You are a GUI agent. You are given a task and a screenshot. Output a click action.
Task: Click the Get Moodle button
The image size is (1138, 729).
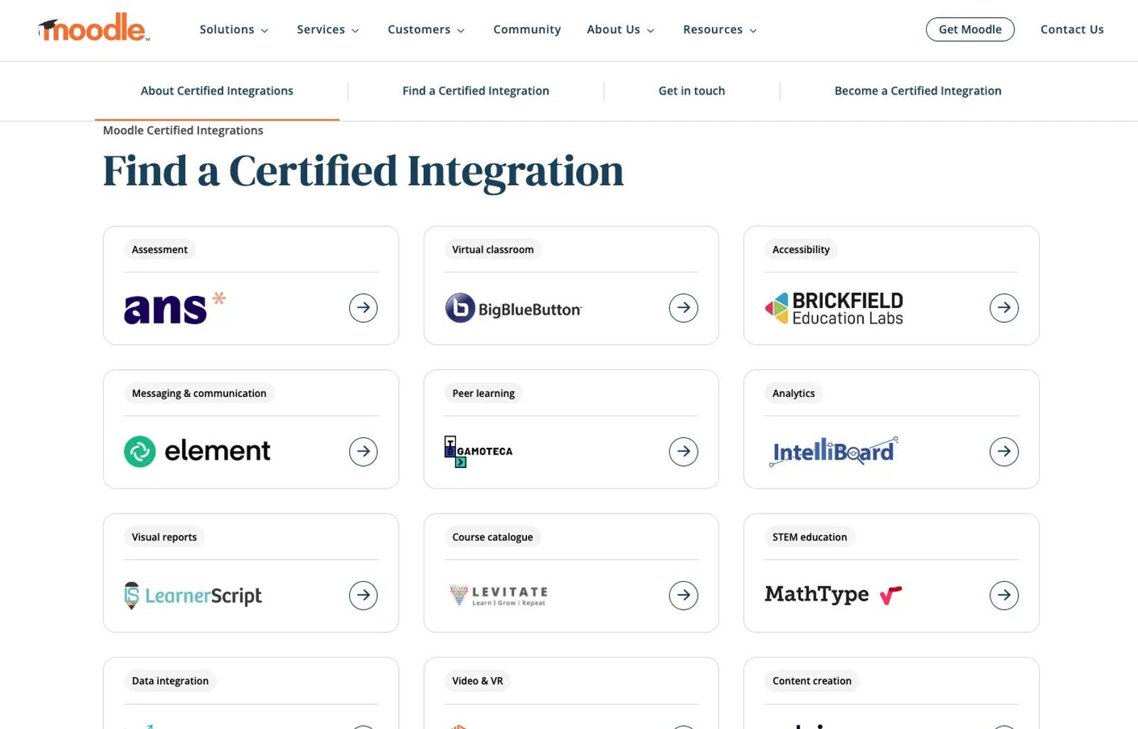click(x=970, y=29)
